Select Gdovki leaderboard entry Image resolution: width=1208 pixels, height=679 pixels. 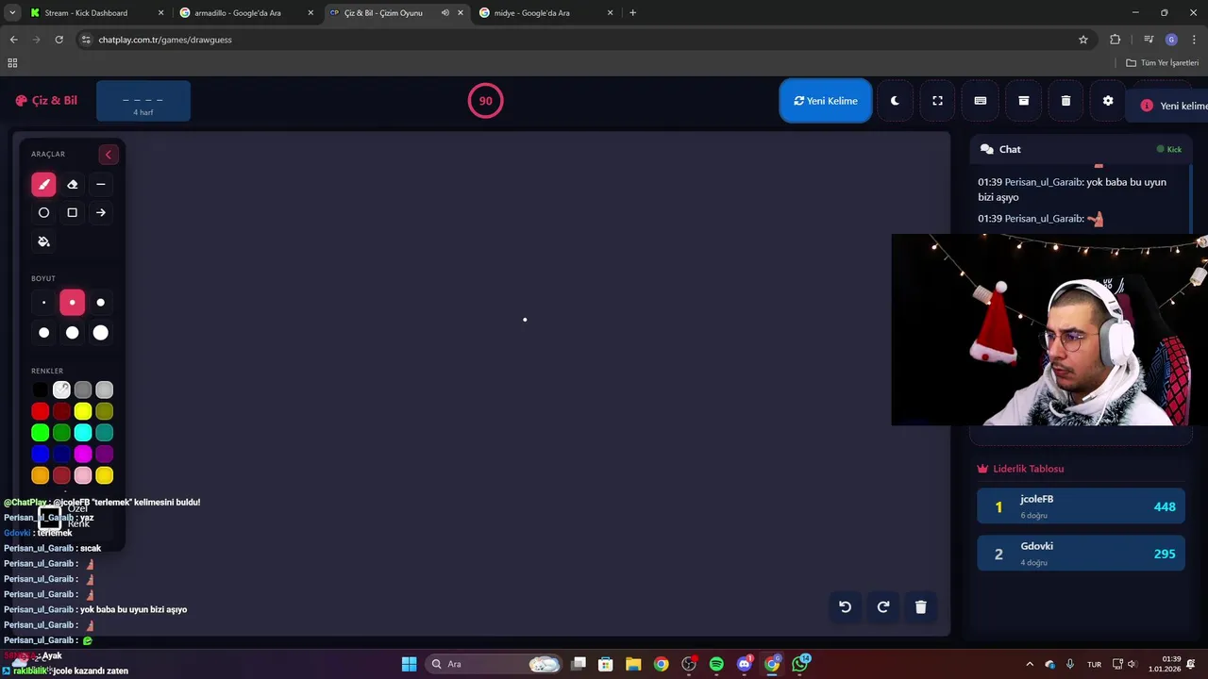point(1081,554)
